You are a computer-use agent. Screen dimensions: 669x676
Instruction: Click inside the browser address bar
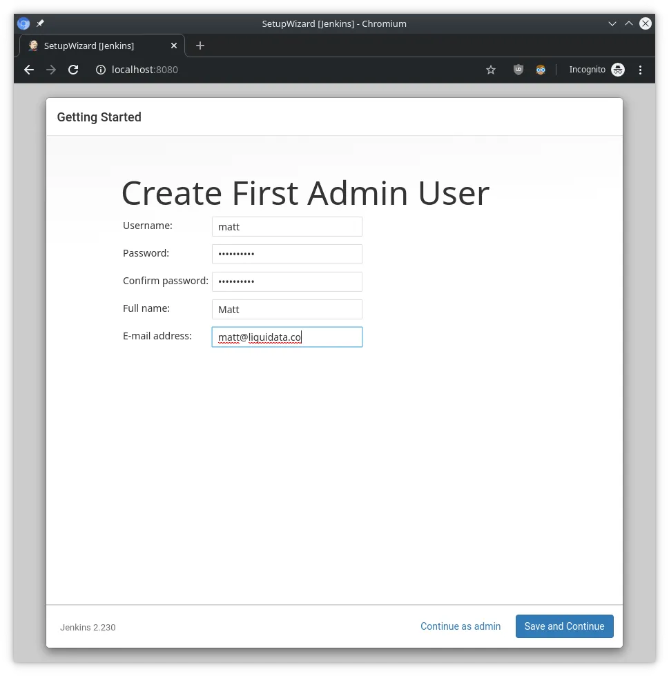point(276,69)
